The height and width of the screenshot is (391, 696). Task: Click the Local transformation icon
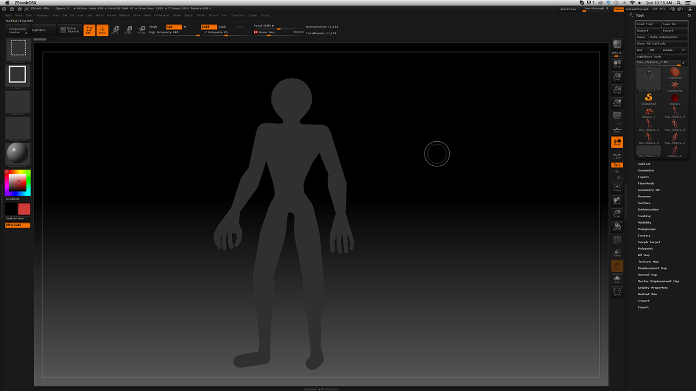[x=617, y=141]
